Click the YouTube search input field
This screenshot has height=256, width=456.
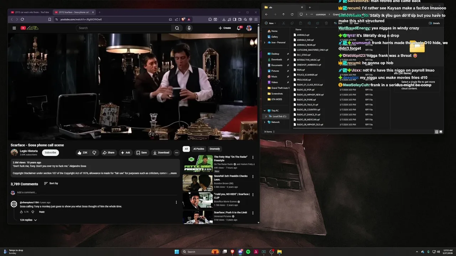click(124, 28)
